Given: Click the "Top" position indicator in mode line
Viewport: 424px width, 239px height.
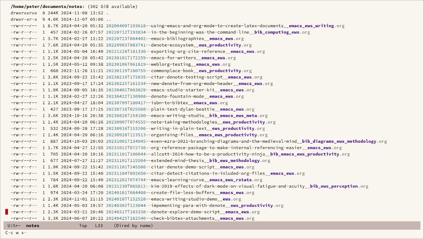Looking at the screenshot, I should click(83, 226).
